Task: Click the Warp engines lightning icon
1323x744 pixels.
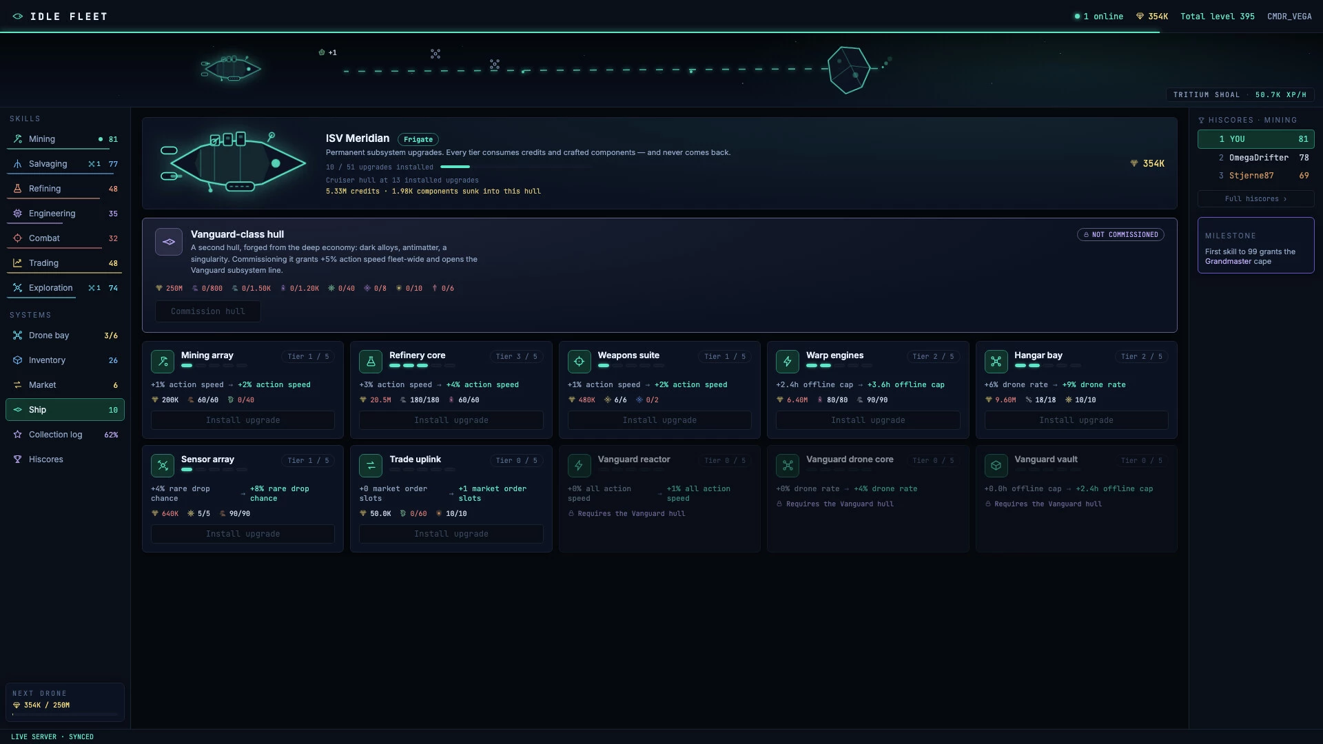Action: (x=788, y=362)
